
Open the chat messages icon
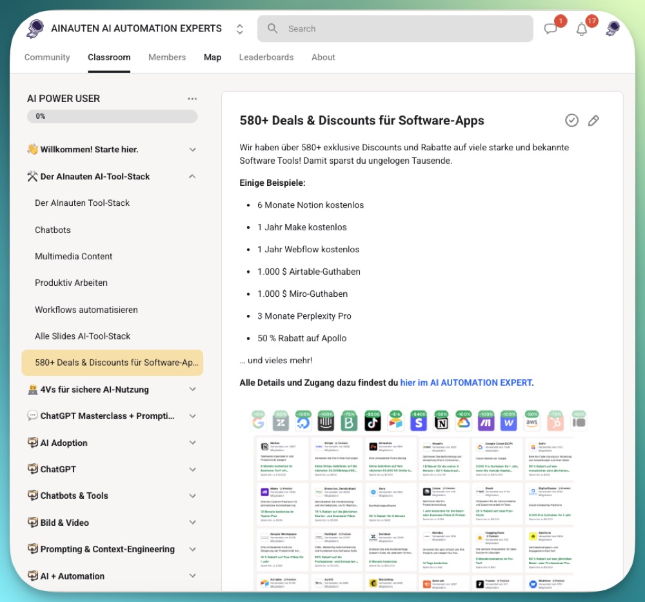click(550, 29)
